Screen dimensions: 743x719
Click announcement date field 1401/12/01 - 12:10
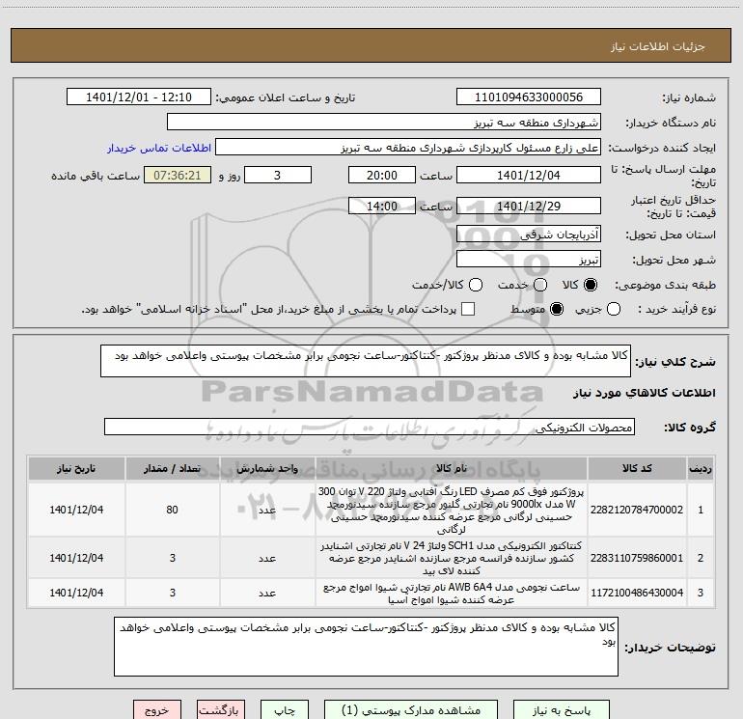pyautogui.click(x=139, y=97)
